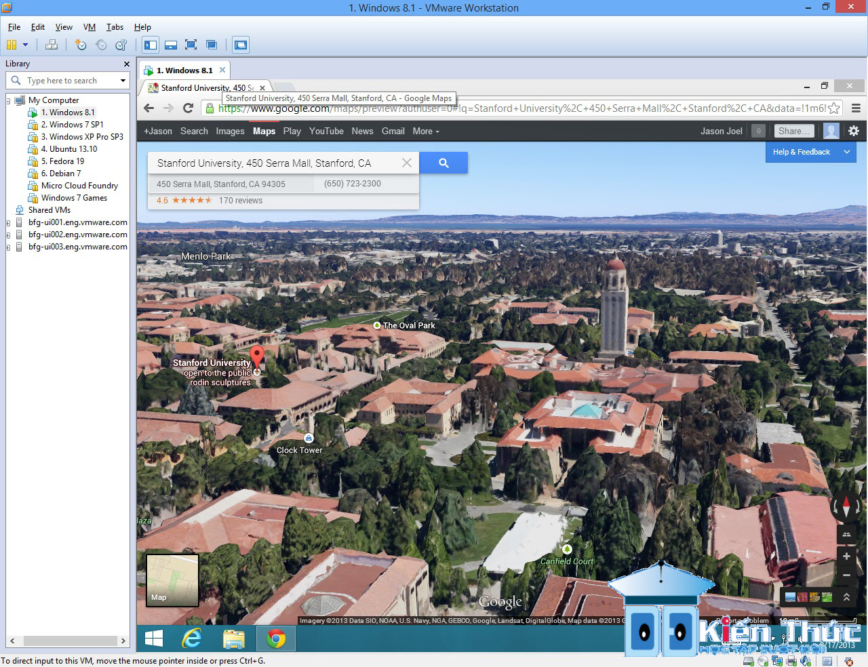Screen dimensions: 868x667
Task: Select 2. Windows 7 SP1 in the library
Action: (72, 125)
